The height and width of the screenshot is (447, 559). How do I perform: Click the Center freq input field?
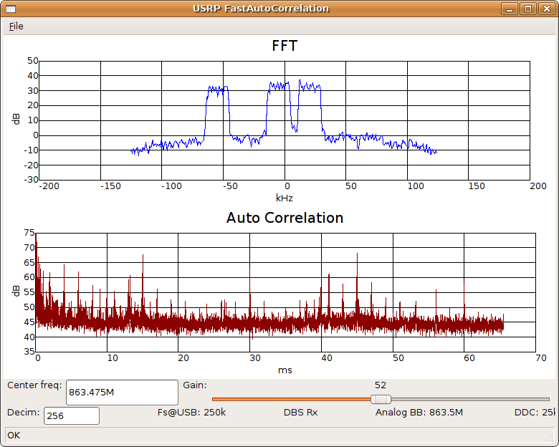pyautogui.click(x=121, y=393)
